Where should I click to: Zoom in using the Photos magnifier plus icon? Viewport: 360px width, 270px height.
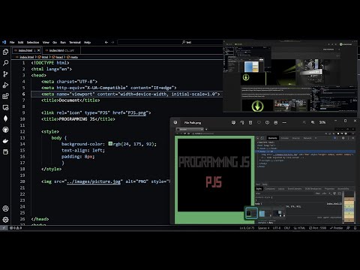(x=313, y=122)
